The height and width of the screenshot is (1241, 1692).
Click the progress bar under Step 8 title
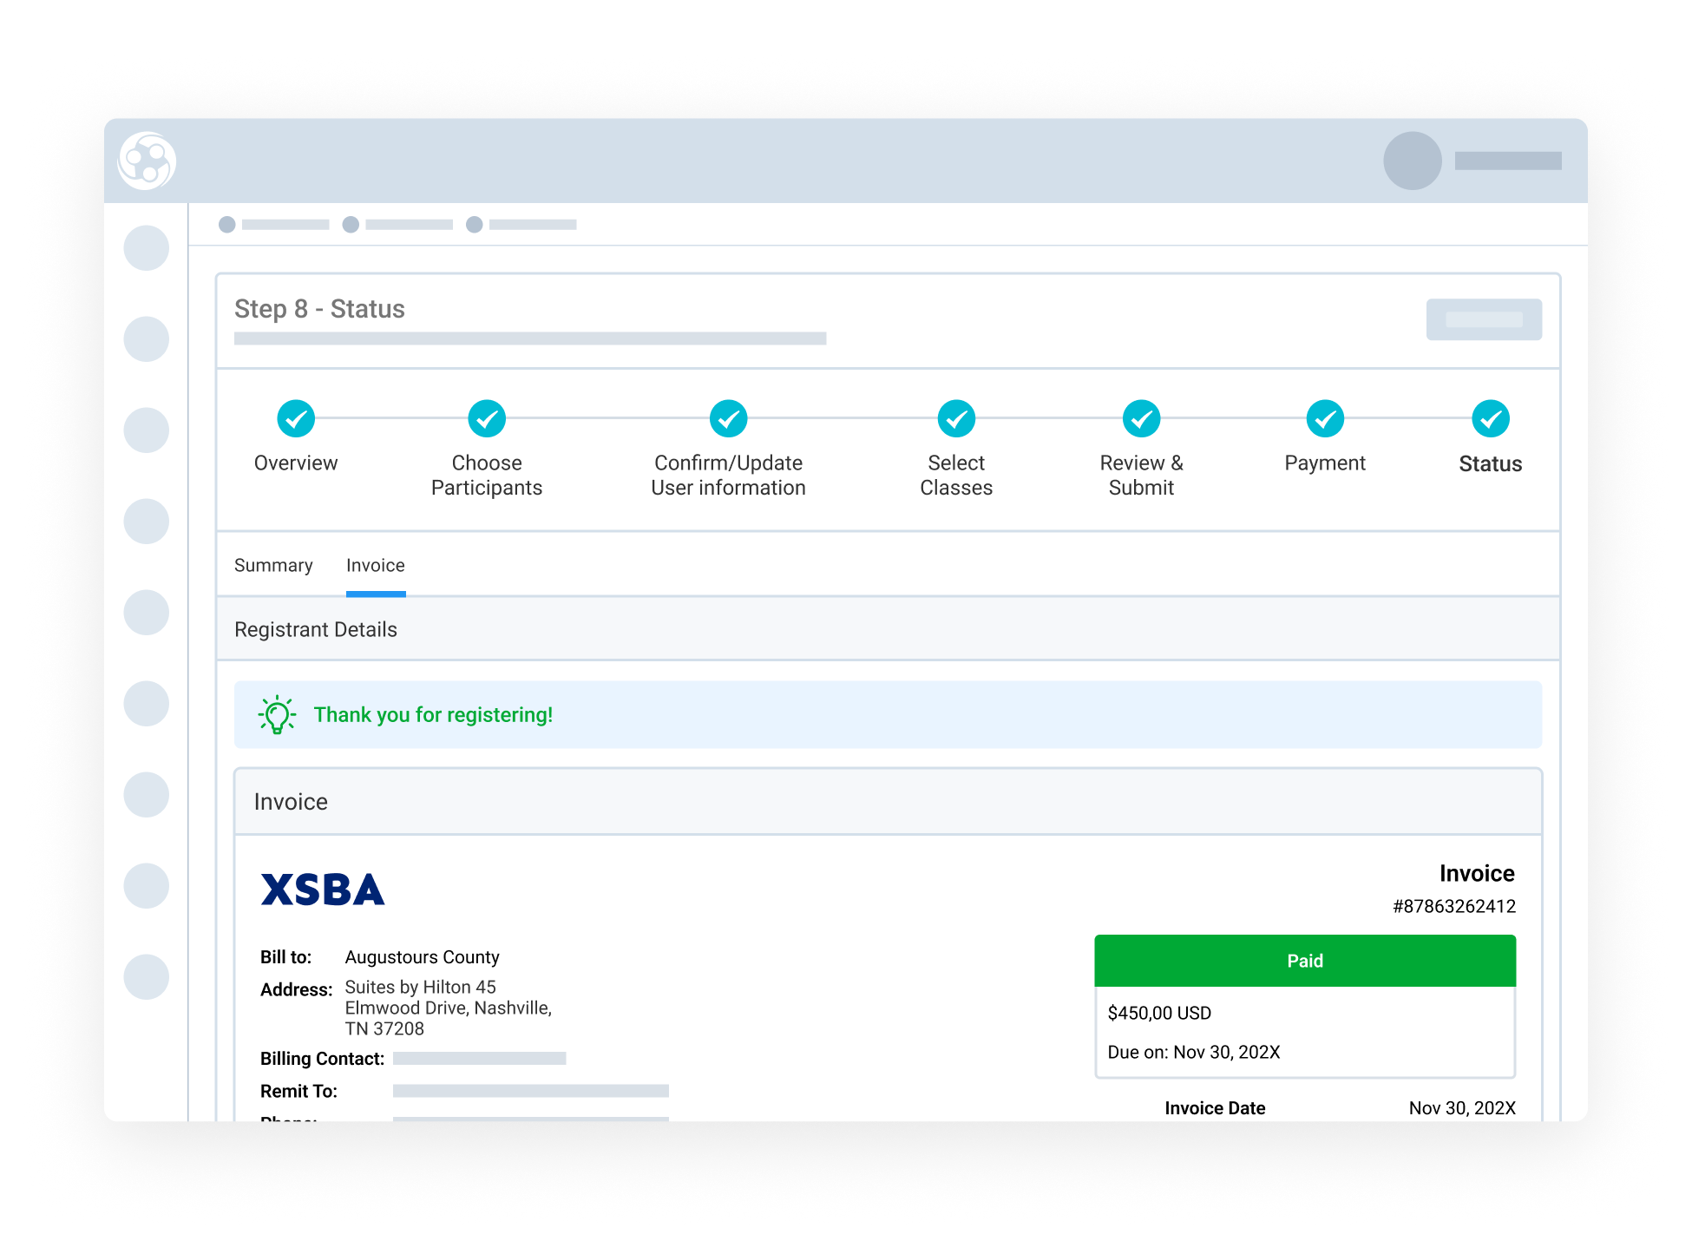point(529,338)
